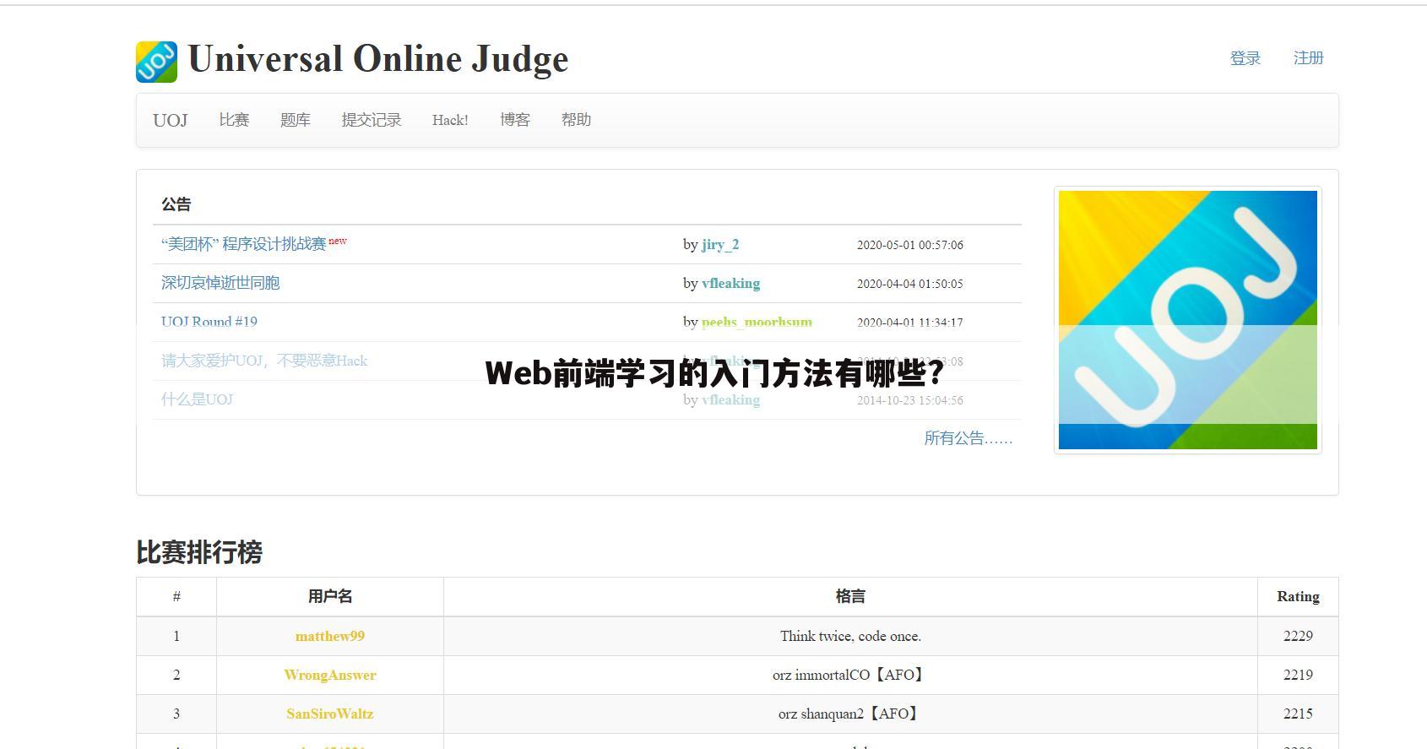1427x749 pixels.
Task: Click the 用户名 column header
Action: click(x=330, y=597)
